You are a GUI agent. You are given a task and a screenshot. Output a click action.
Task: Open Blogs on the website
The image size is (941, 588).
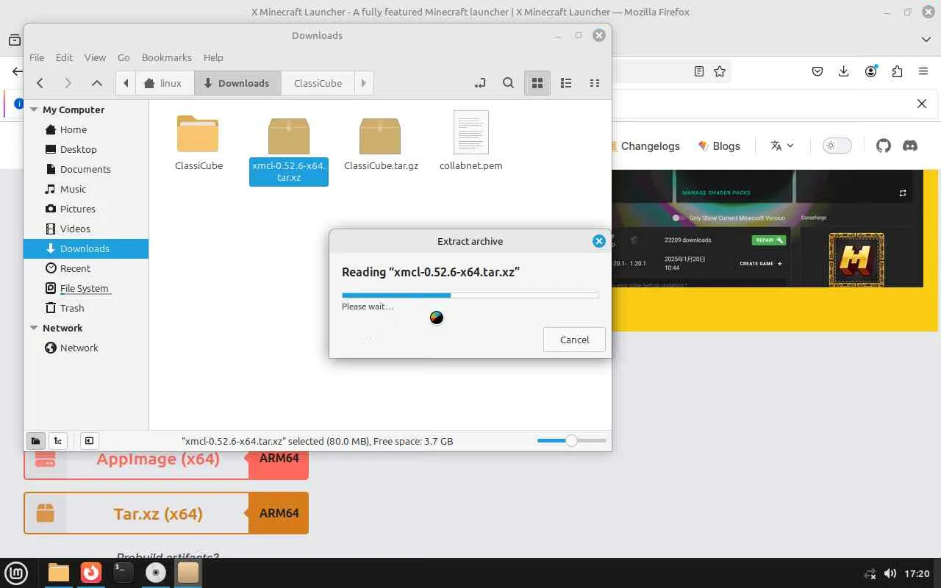tap(718, 146)
